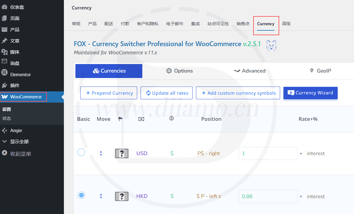Switch to the 付款 tab

click(125, 24)
